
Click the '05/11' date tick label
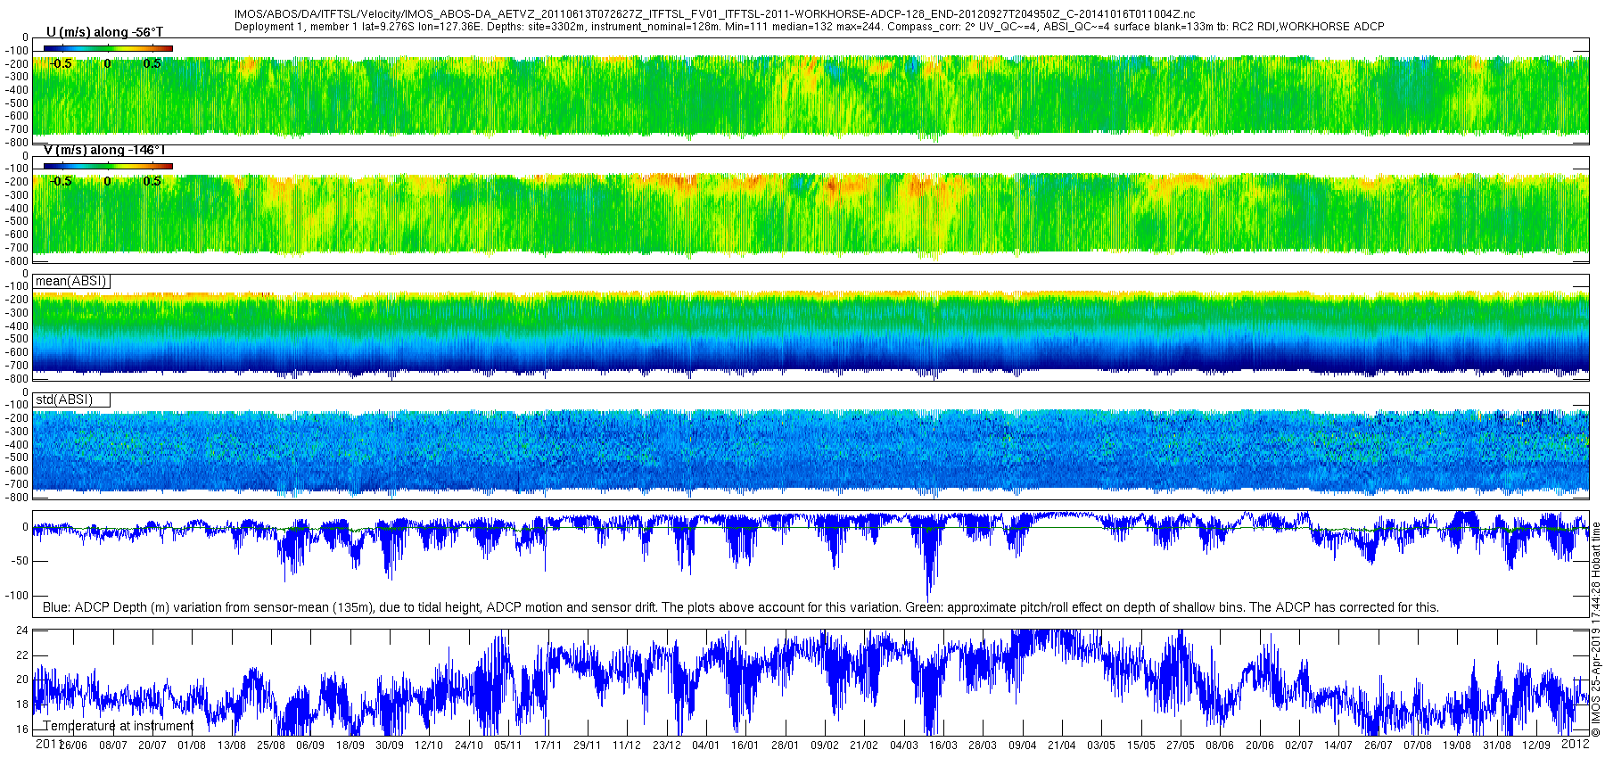[x=507, y=746]
